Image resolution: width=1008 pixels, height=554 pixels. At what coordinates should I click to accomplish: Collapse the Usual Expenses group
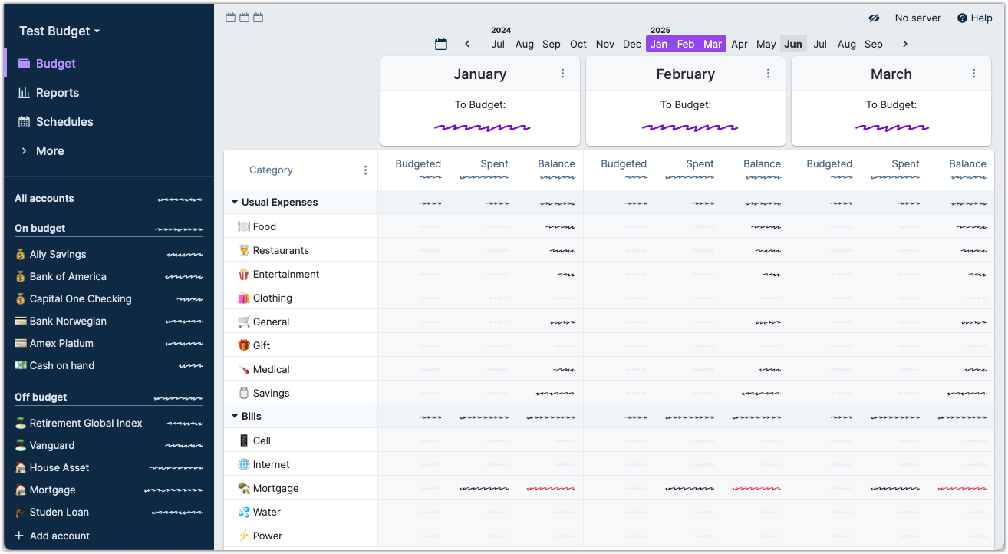coord(235,203)
